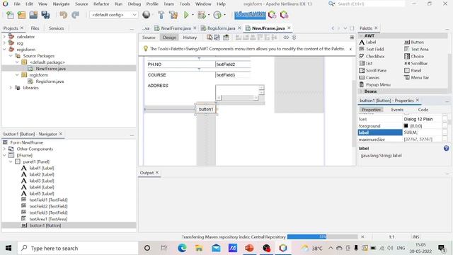
Task: Click the New Project toolbar icon
Action: 22,15
